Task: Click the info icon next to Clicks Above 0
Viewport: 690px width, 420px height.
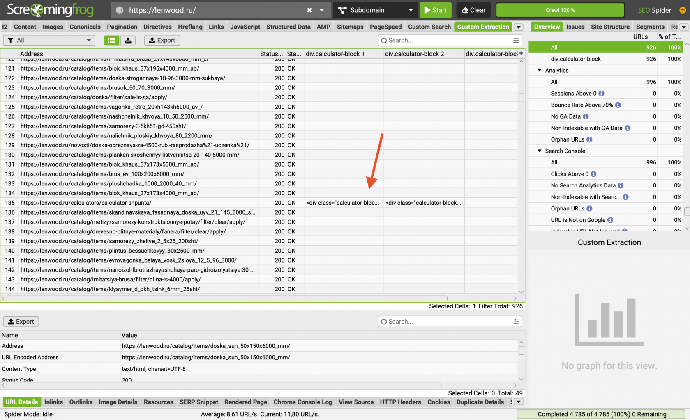Action: [x=593, y=174]
